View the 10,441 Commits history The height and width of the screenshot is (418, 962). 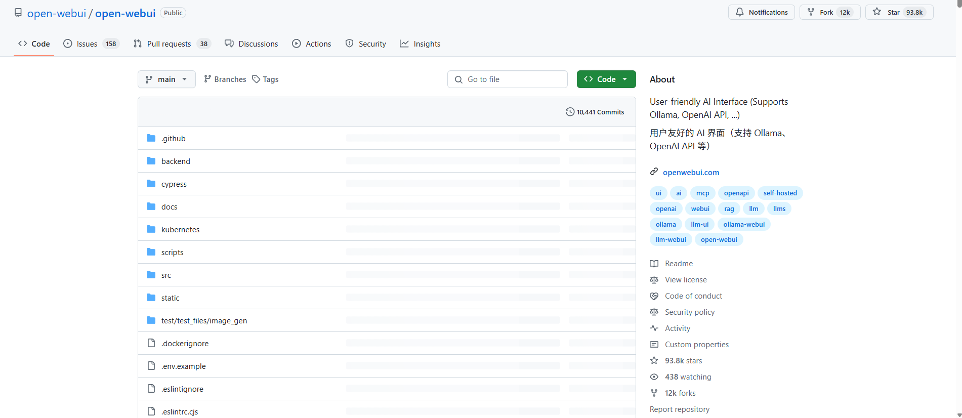(595, 112)
